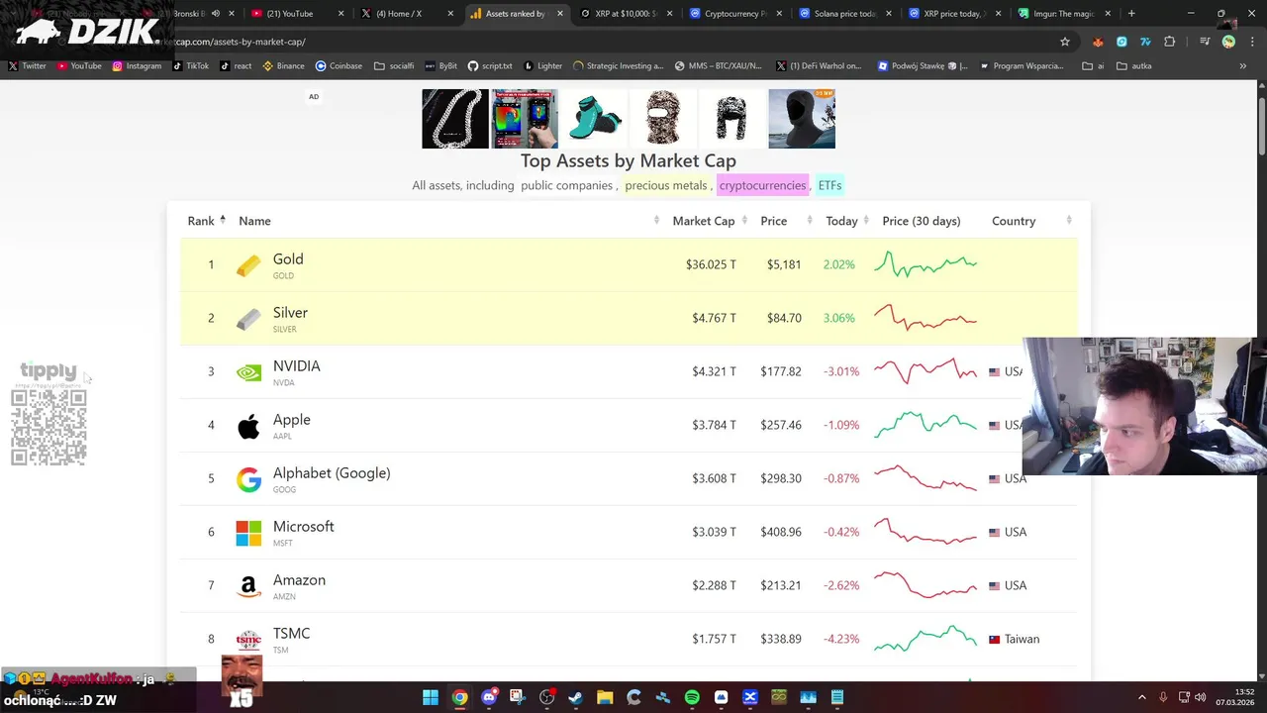This screenshot has width=1267, height=713.
Task: Open Chrome from the taskbar
Action: point(459,697)
